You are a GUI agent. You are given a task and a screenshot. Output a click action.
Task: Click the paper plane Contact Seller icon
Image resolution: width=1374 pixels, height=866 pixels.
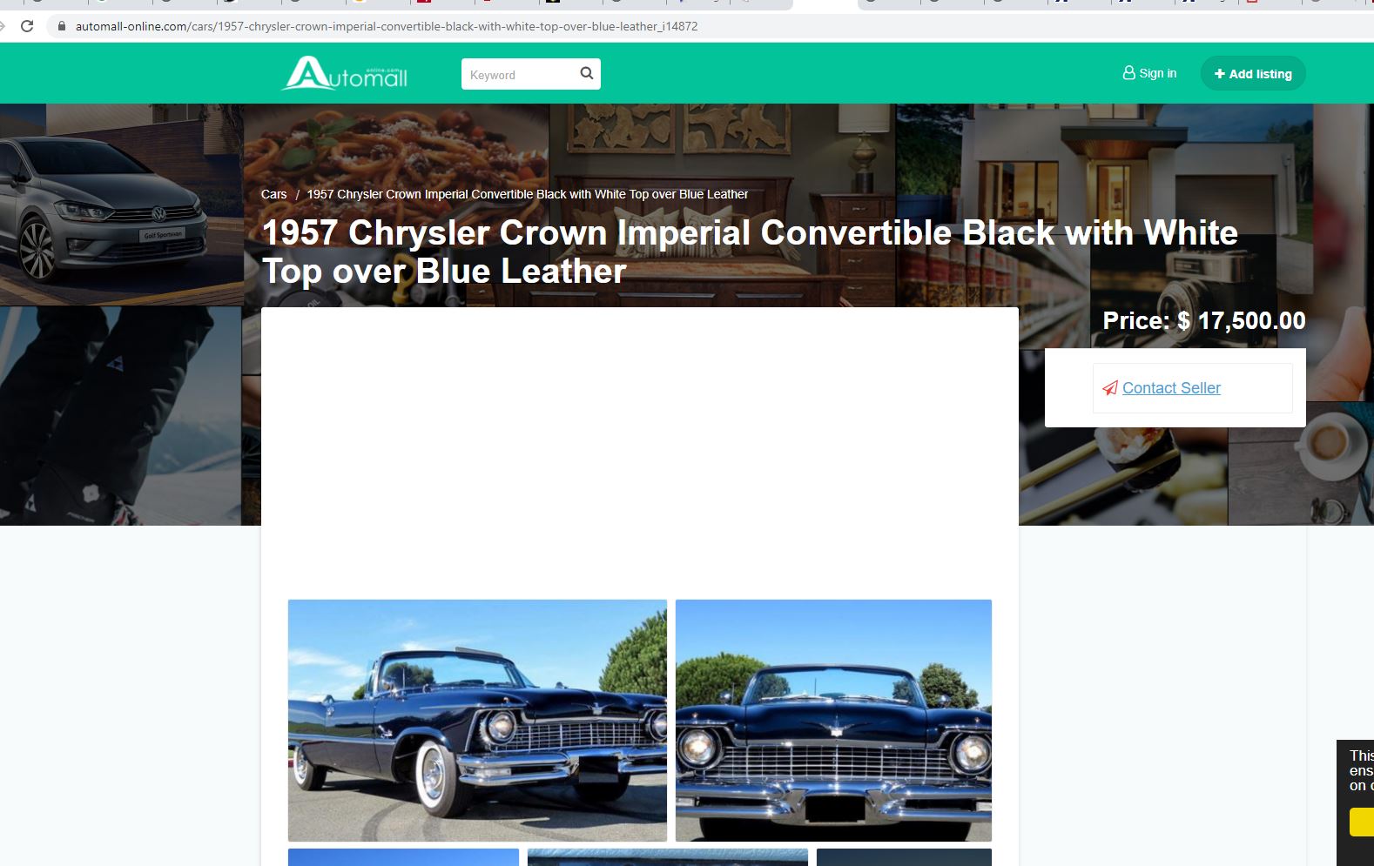click(x=1110, y=388)
